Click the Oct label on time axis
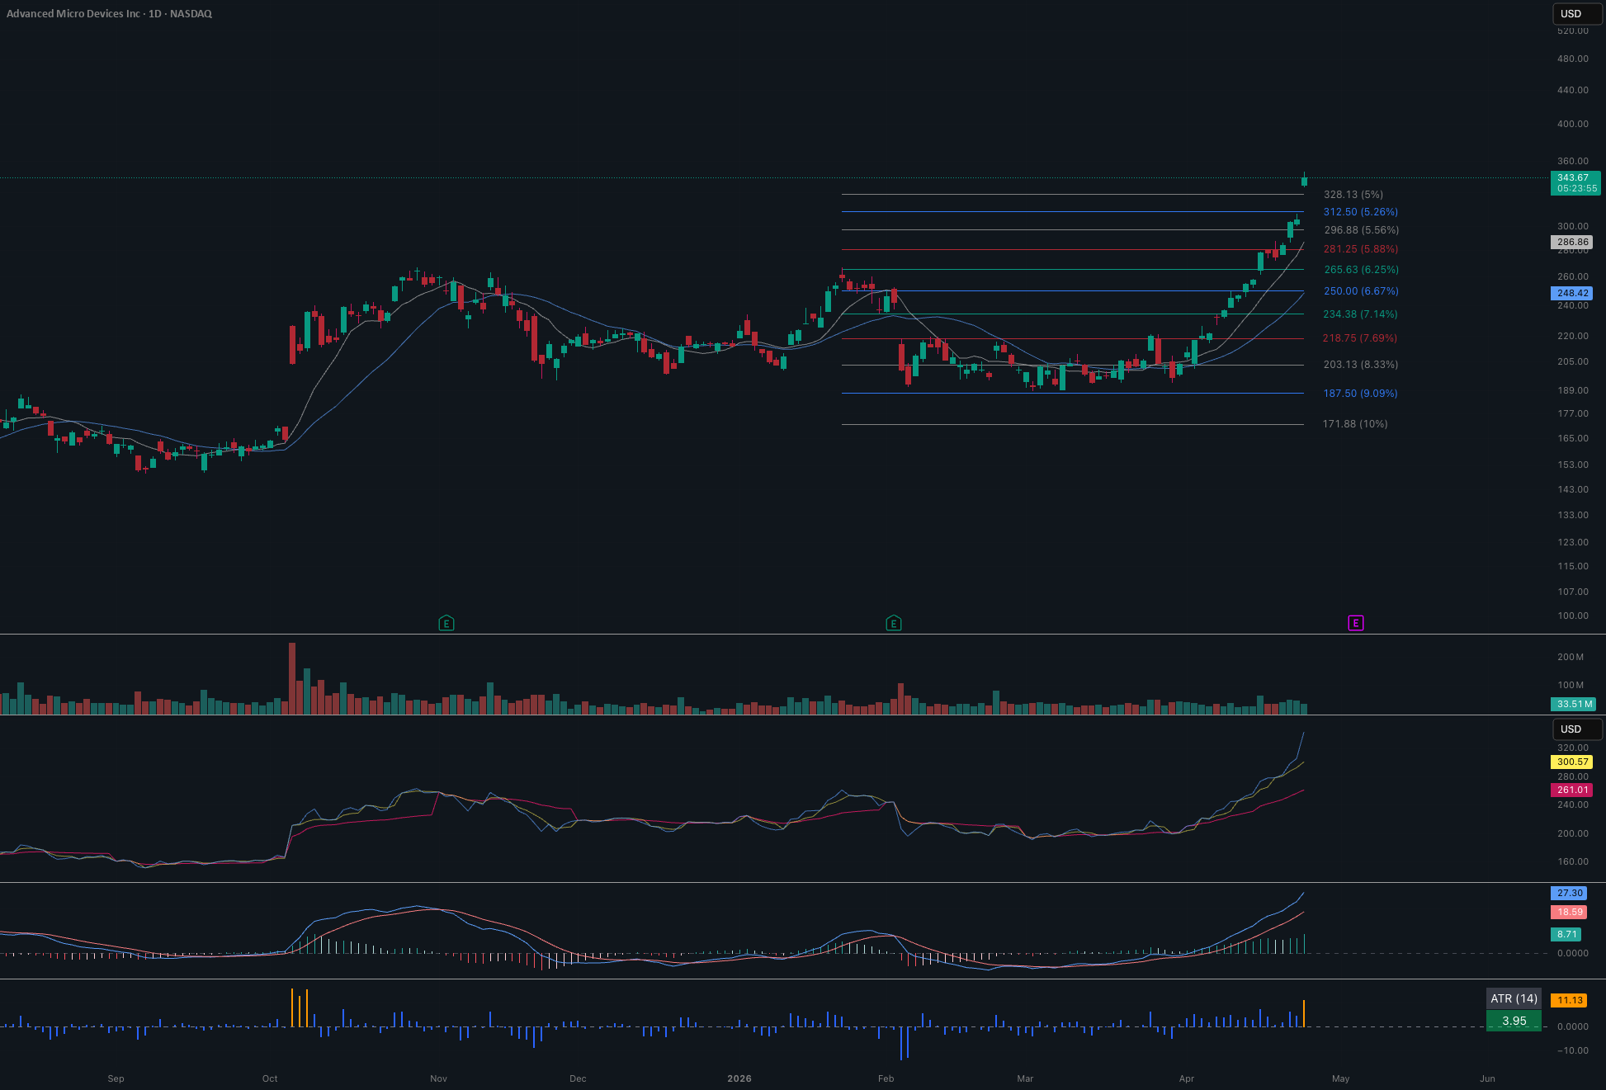 click(270, 1078)
